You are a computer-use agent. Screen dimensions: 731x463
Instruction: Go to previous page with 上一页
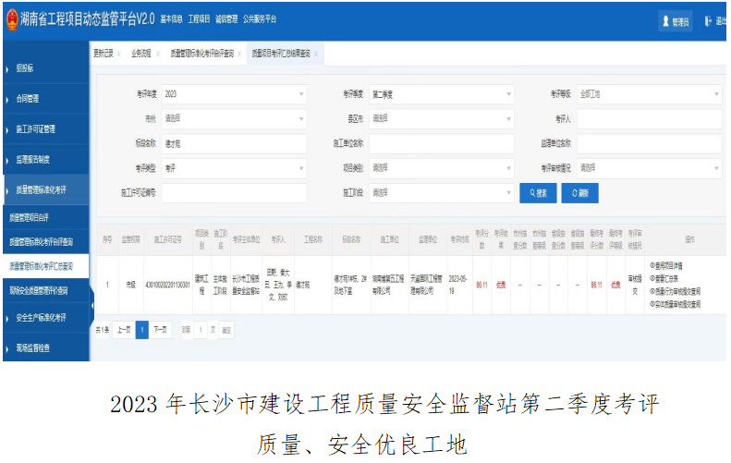click(x=124, y=330)
